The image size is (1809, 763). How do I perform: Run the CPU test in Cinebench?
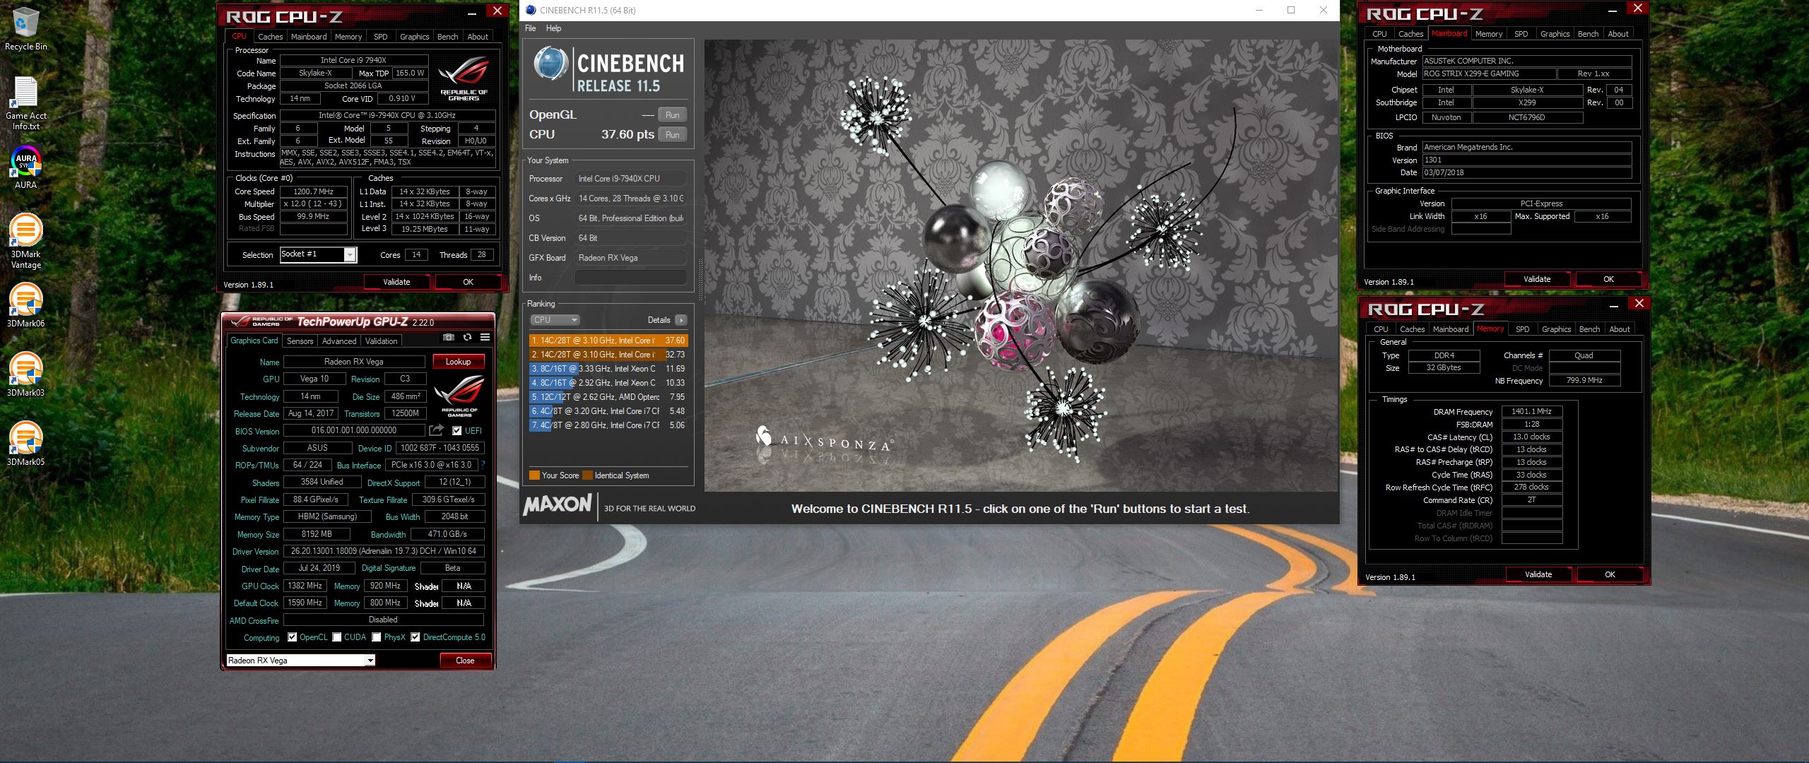[672, 135]
